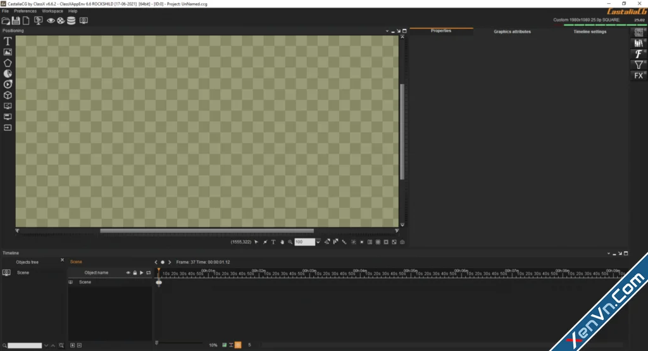Select the Image tool in left sidebar
The width and height of the screenshot is (648, 351).
8,52
